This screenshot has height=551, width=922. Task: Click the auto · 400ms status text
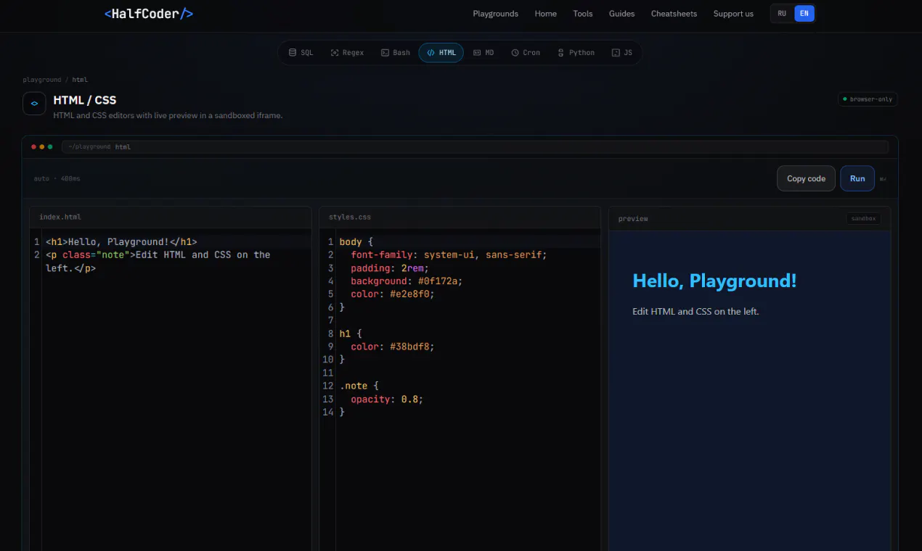coord(57,178)
